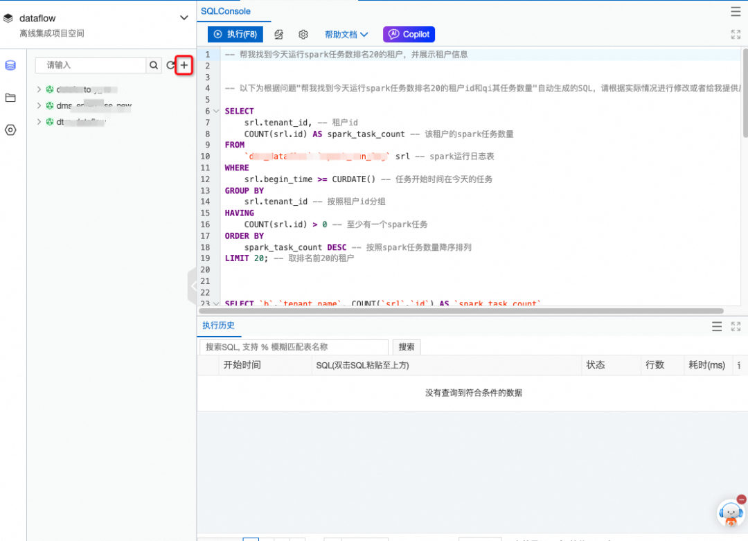The height and width of the screenshot is (541, 748).
Task: Expand the dms database tree node
Action: click(x=39, y=105)
